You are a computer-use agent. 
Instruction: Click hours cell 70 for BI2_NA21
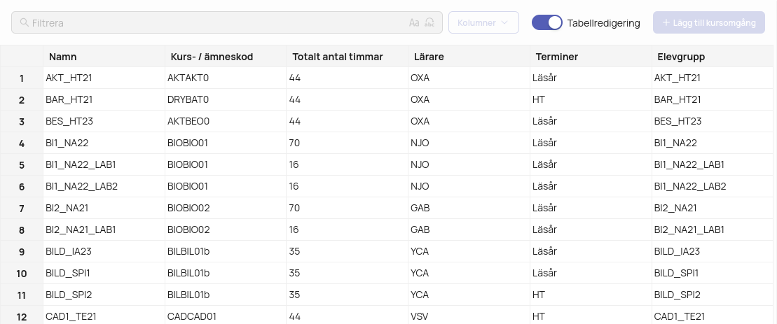pos(348,208)
